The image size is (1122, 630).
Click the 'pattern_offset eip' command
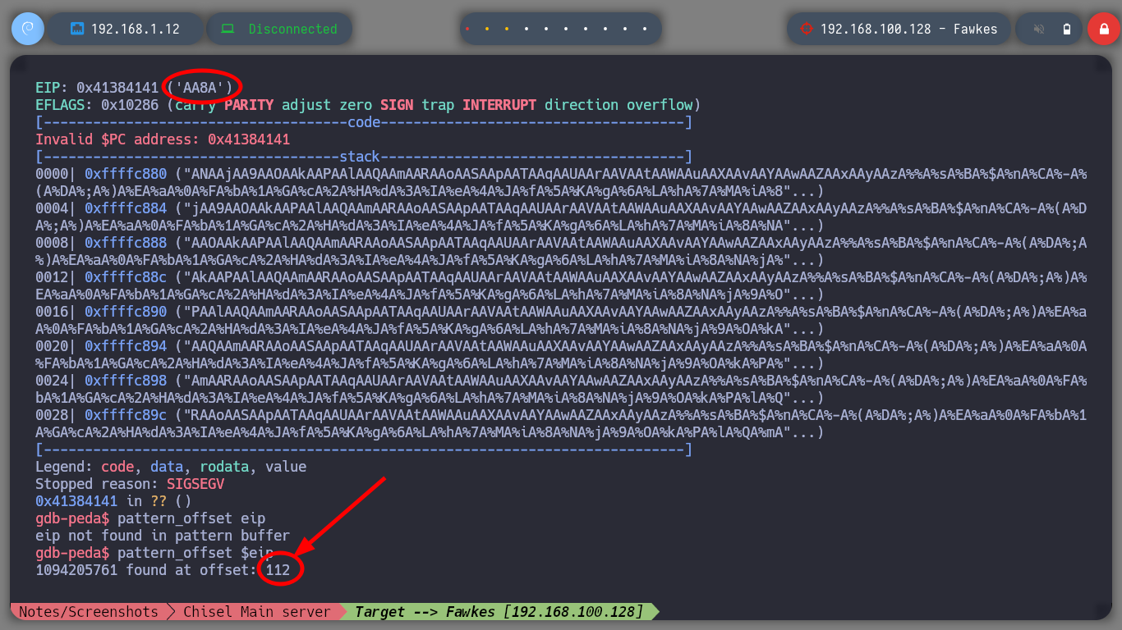[191, 518]
